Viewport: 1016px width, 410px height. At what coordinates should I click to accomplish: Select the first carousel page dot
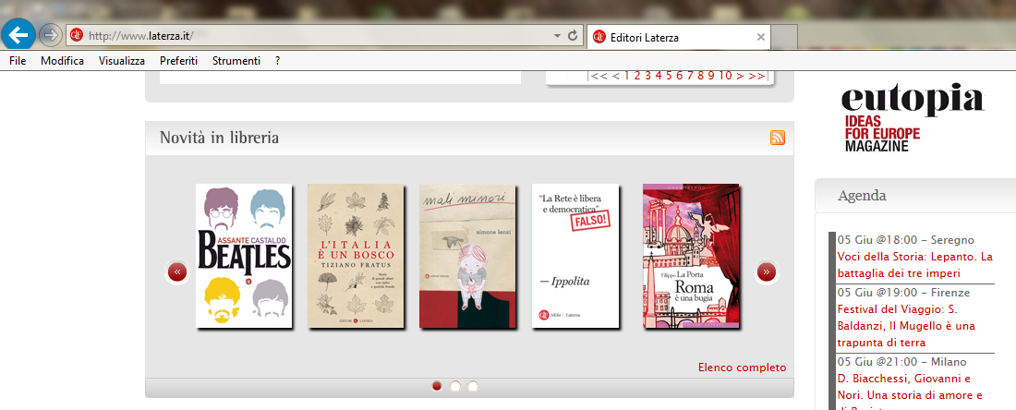point(437,386)
